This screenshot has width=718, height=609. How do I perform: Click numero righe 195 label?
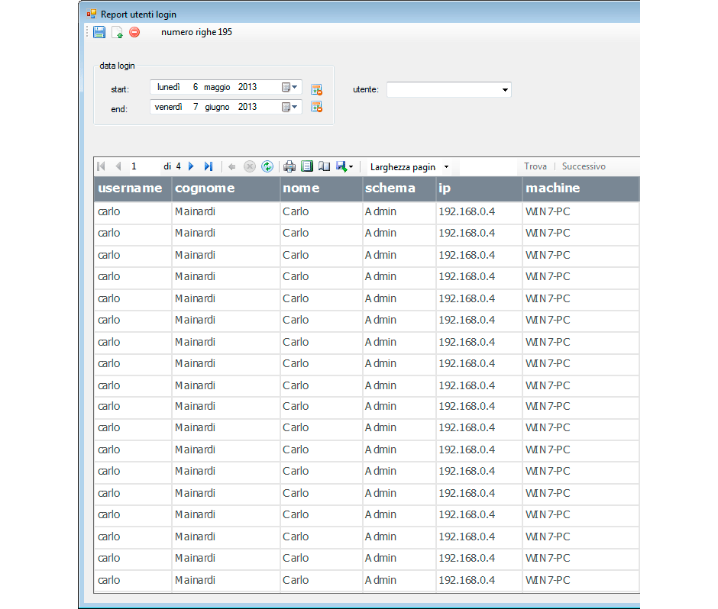coord(196,32)
